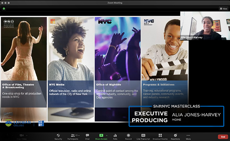Open the Polls bar-chart icon
This screenshot has width=230, height=141.
(115, 135)
